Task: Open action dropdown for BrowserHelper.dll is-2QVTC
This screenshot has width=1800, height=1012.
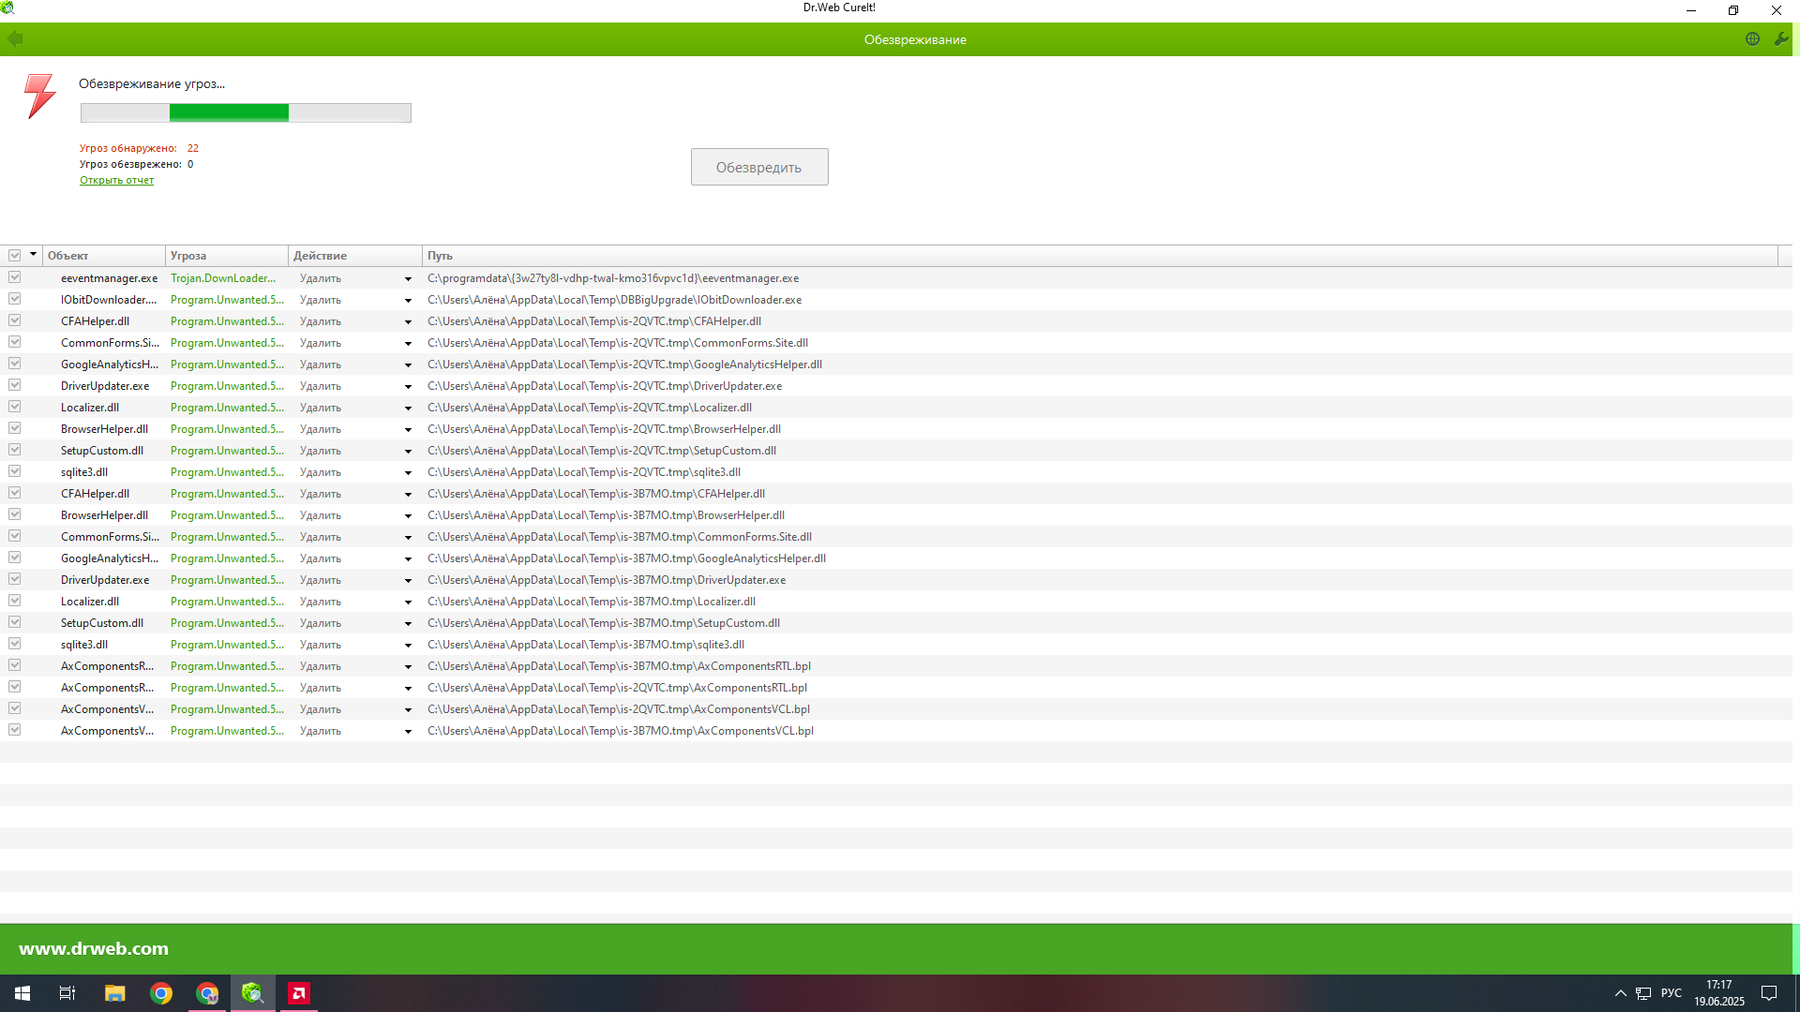Action: 408,429
